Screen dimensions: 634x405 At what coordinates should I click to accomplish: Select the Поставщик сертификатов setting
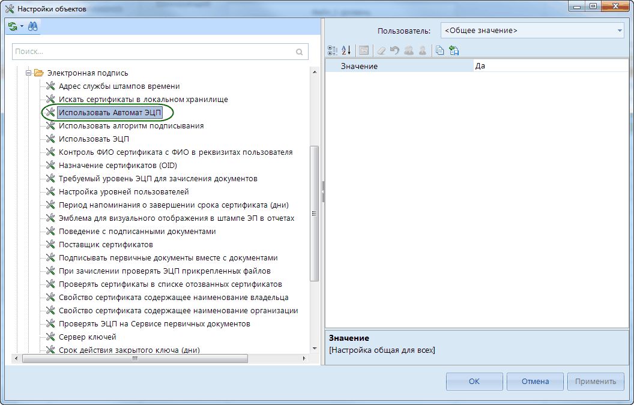[106, 245]
